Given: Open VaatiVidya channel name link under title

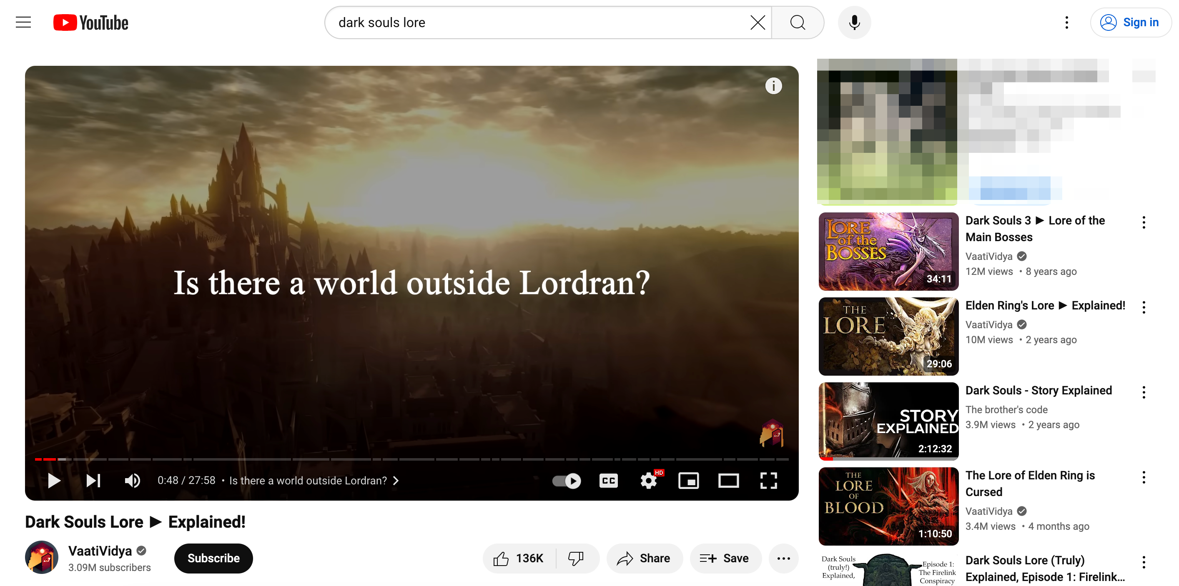Looking at the screenshot, I should 100,551.
